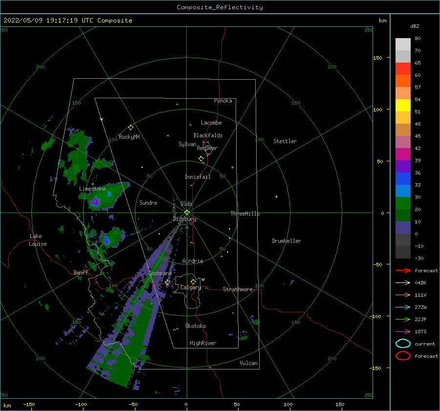
Task: Click the white 04DK arrow in legend
Action: [x=403, y=283]
